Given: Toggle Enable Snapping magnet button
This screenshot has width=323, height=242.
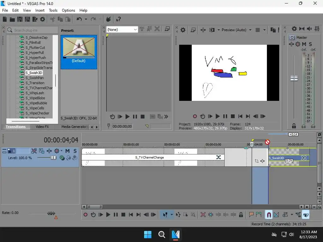Looking at the screenshot, I should coord(269,215).
